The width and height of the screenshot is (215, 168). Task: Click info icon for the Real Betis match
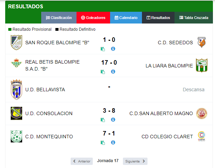pyautogui.click(x=113, y=72)
